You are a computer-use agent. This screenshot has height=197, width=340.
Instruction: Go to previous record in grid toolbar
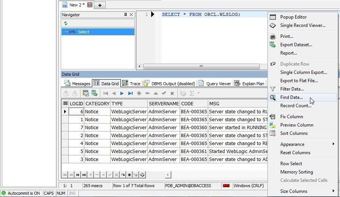coord(114,94)
